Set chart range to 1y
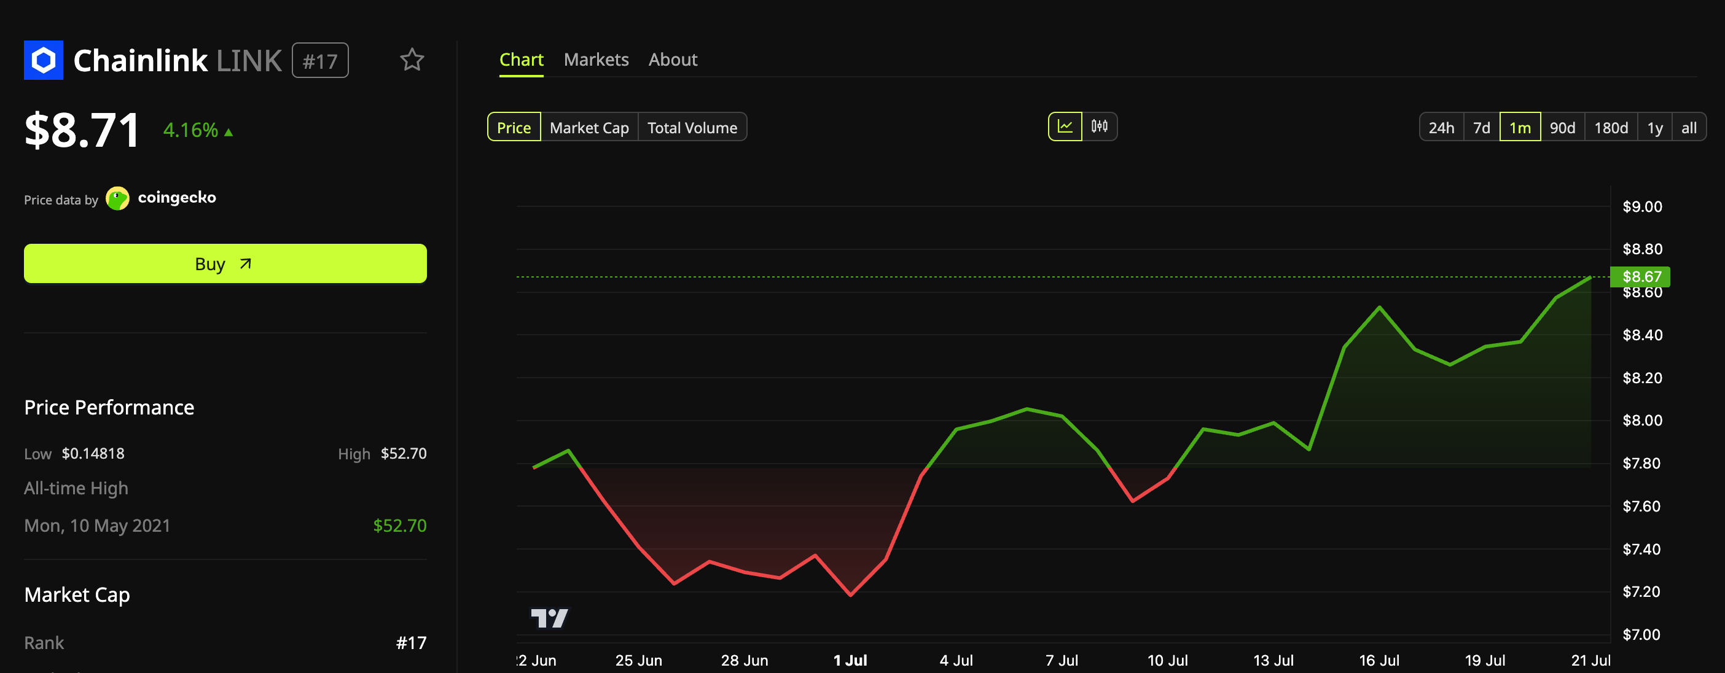1725x673 pixels. (x=1655, y=127)
